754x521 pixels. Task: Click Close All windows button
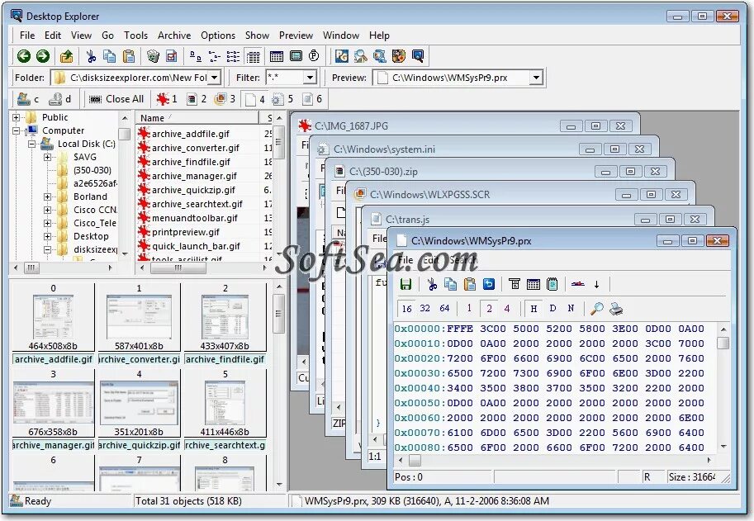(116, 99)
